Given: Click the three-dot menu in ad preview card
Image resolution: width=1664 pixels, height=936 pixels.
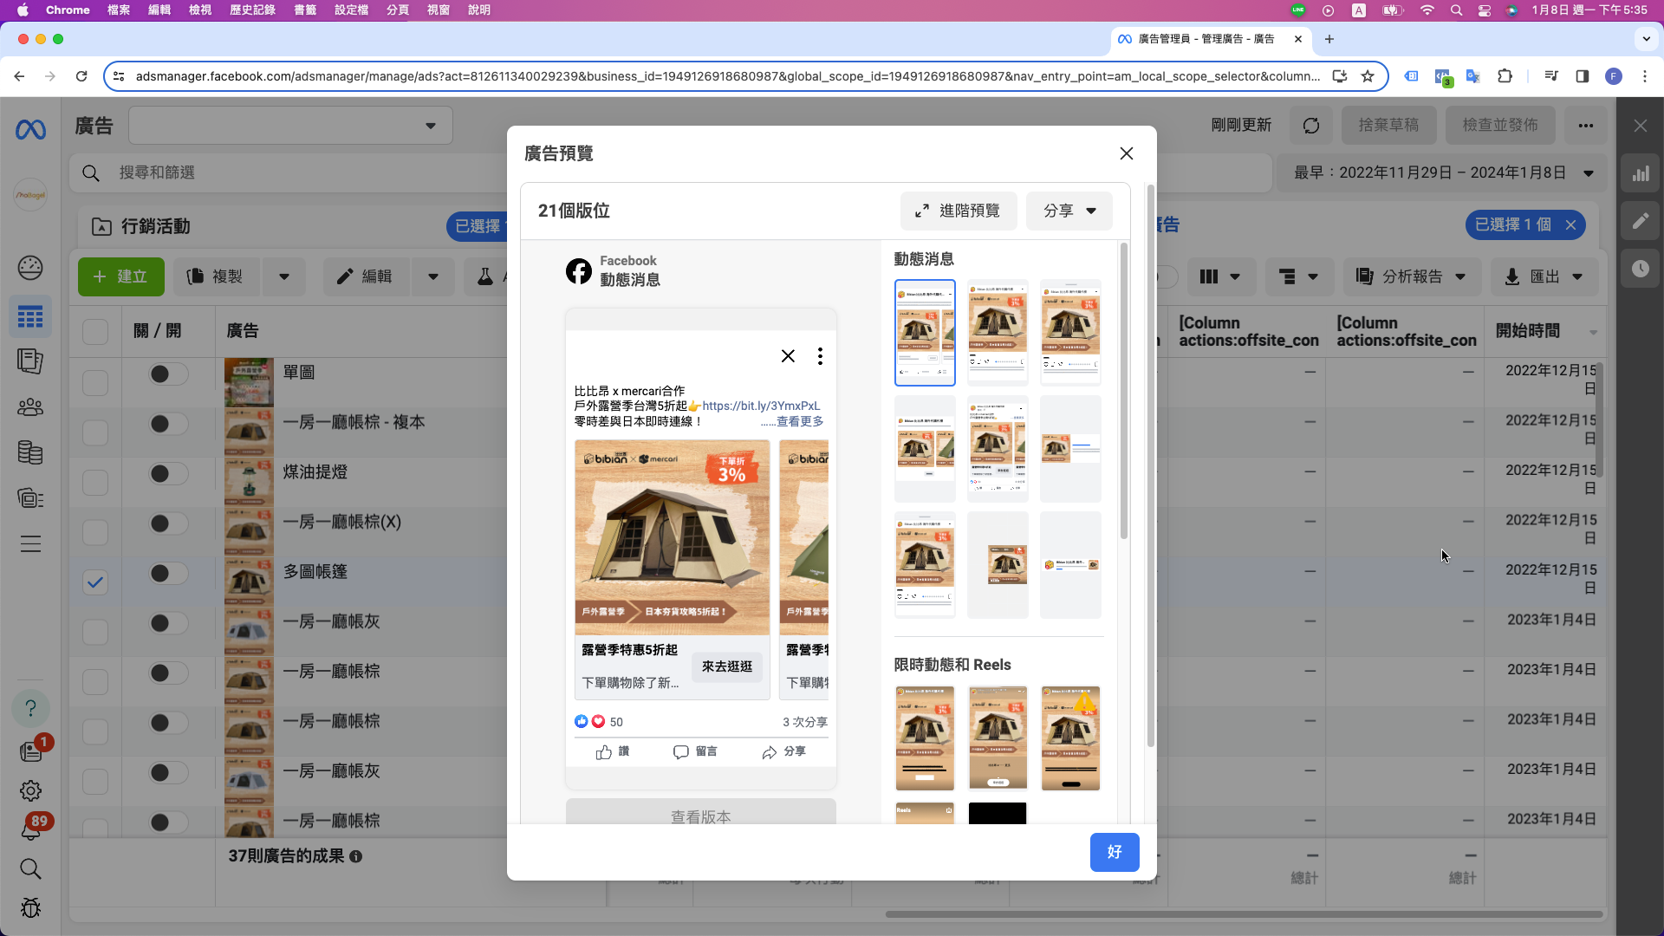Looking at the screenshot, I should (x=820, y=356).
